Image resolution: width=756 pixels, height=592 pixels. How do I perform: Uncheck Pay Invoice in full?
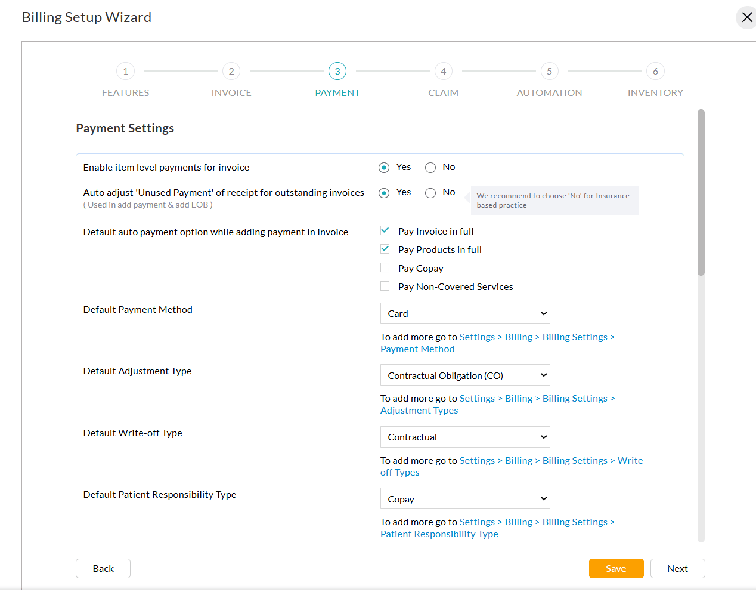click(385, 230)
